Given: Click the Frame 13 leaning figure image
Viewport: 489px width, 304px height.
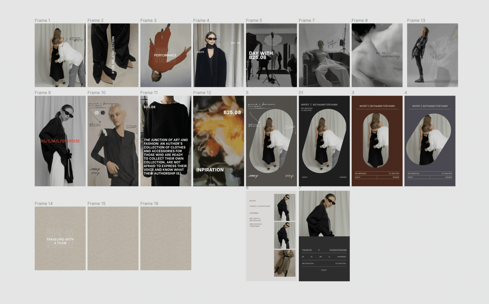Looking at the screenshot, I should (x=432, y=55).
